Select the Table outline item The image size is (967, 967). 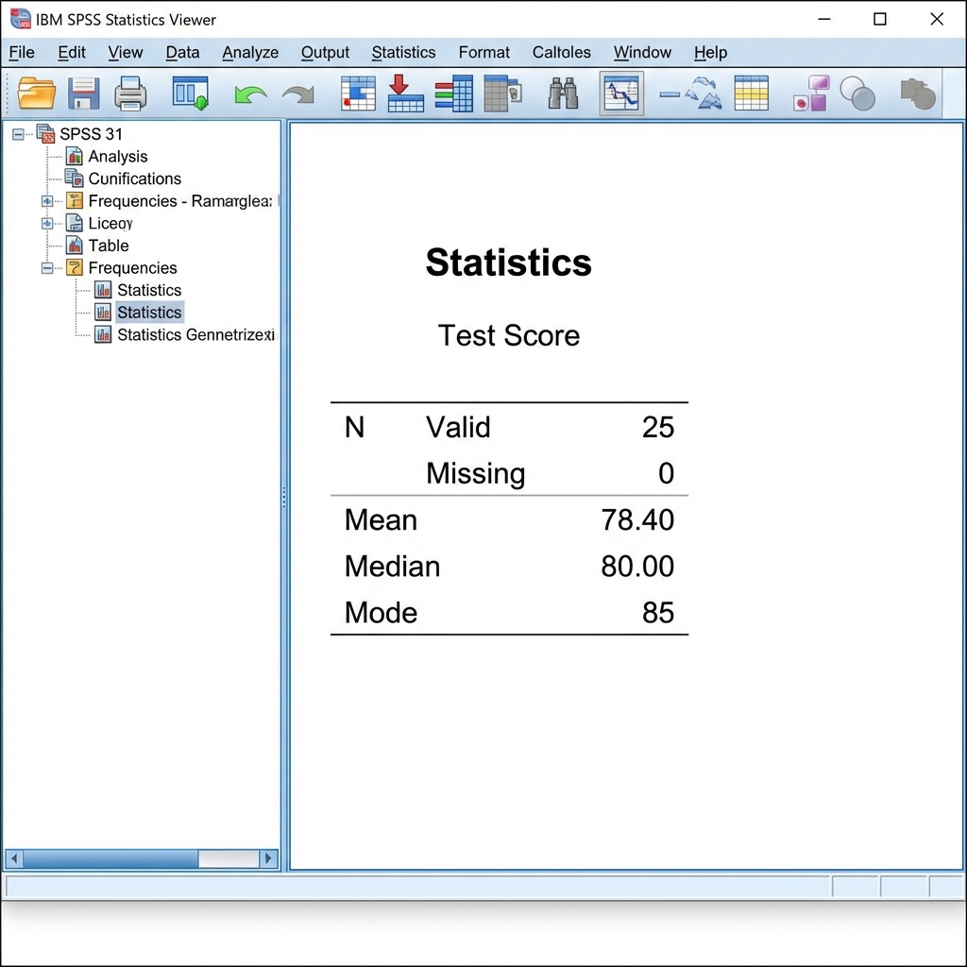(x=108, y=246)
